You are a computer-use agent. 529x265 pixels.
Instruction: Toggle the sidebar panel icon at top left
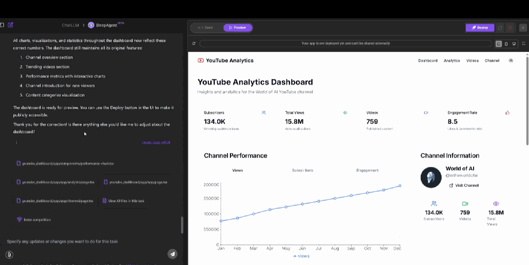coord(1,25)
